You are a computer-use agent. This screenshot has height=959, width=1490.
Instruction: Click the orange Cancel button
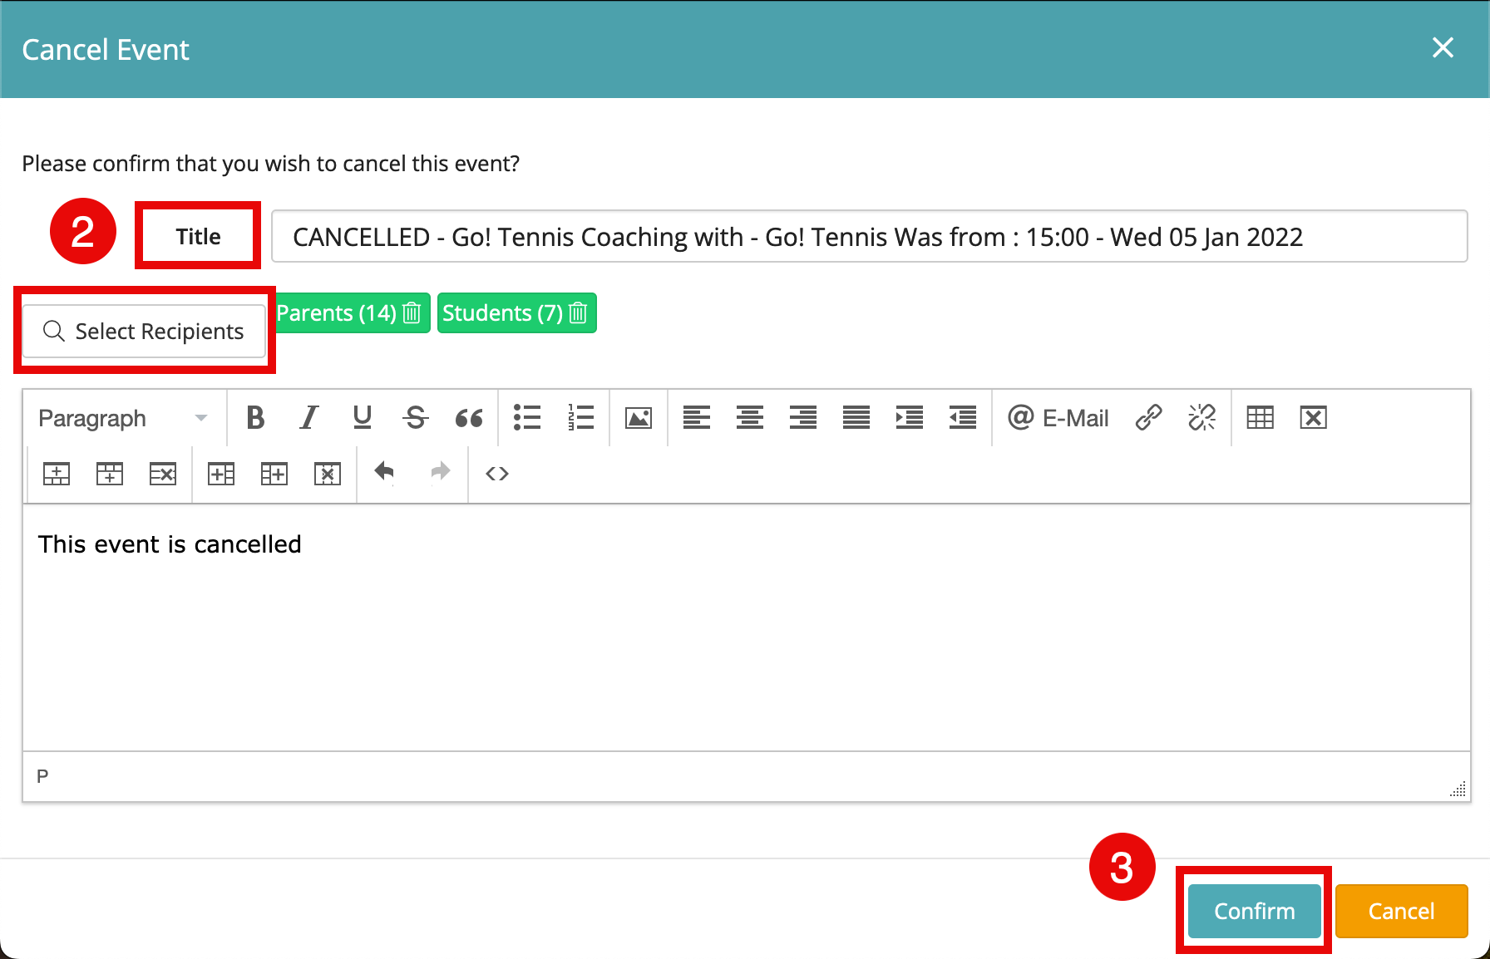(x=1401, y=911)
